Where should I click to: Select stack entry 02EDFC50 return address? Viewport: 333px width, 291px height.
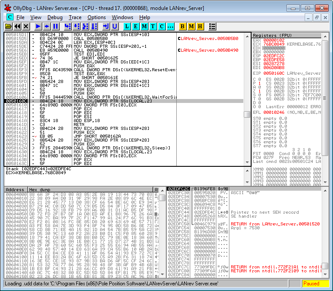tap(244, 224)
